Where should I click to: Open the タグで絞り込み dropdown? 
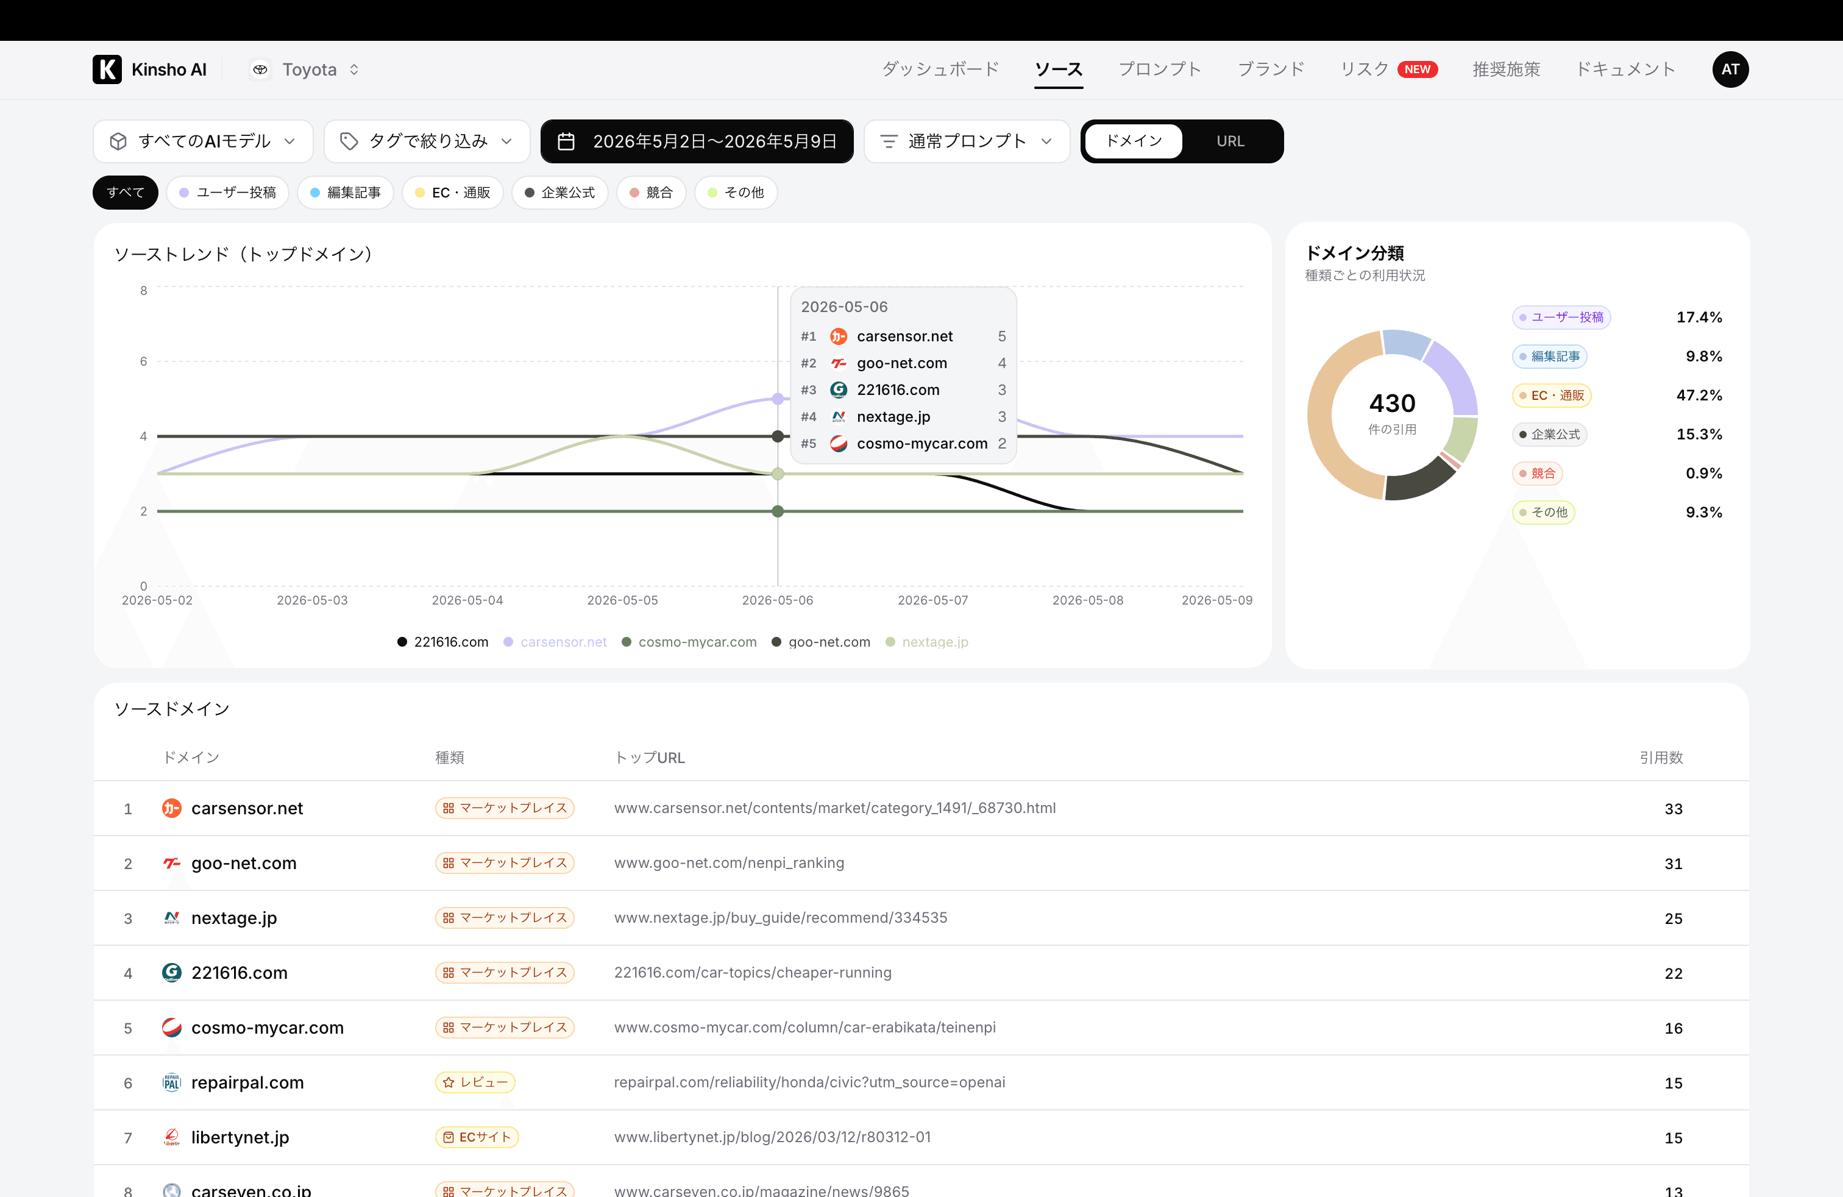click(427, 141)
